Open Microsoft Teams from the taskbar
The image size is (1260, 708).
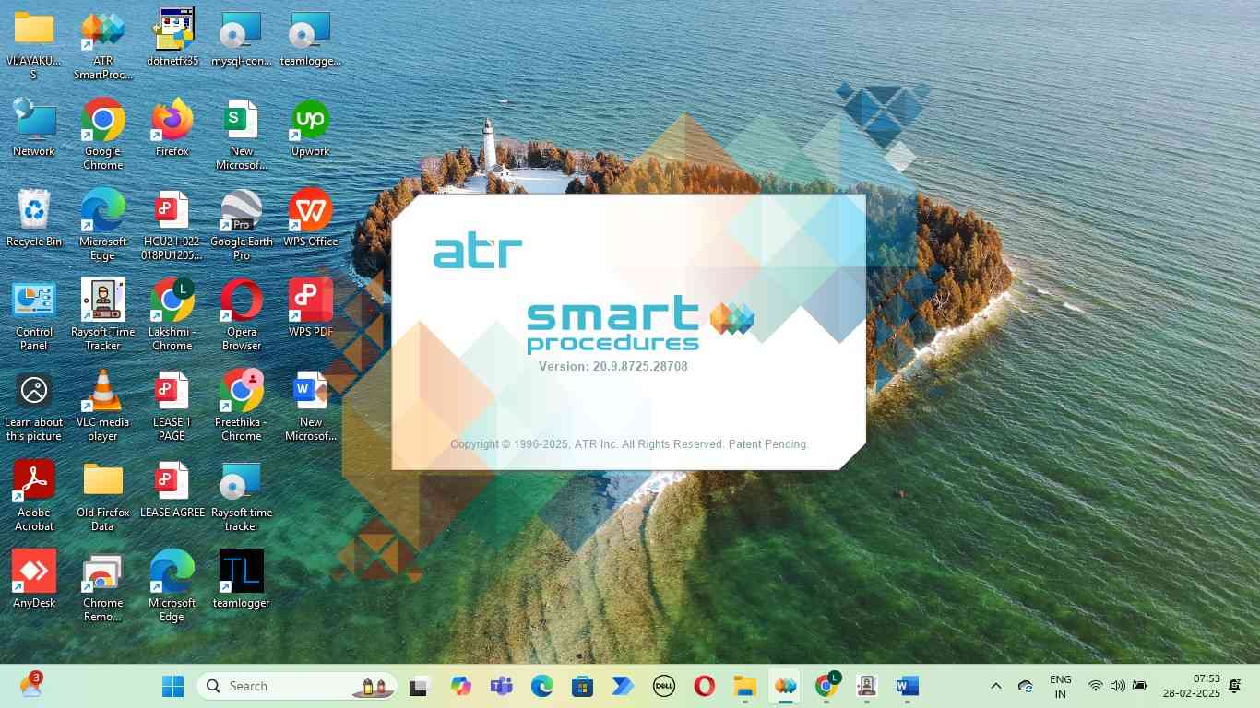501,686
